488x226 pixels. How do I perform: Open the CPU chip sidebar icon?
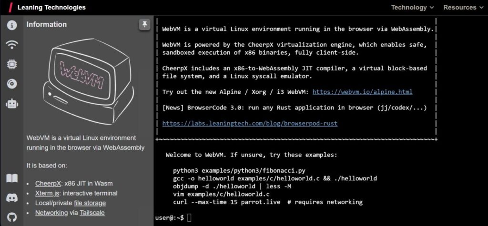click(11, 64)
